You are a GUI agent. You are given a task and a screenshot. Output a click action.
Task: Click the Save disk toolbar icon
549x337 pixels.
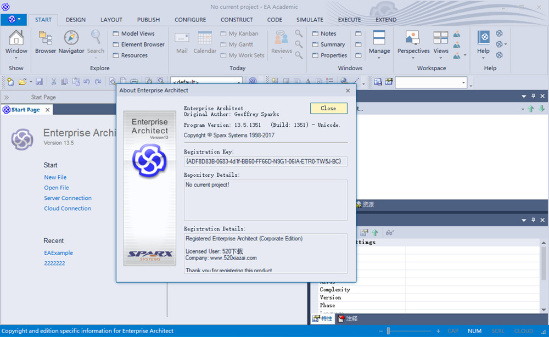click(x=39, y=82)
